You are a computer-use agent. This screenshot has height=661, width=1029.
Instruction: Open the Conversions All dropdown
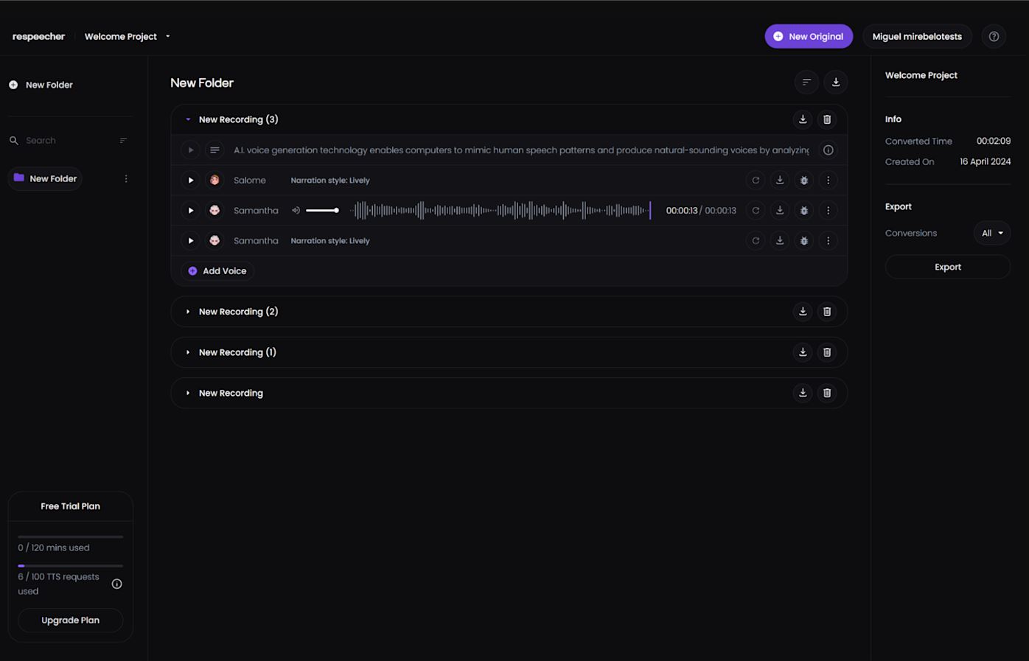pos(991,234)
